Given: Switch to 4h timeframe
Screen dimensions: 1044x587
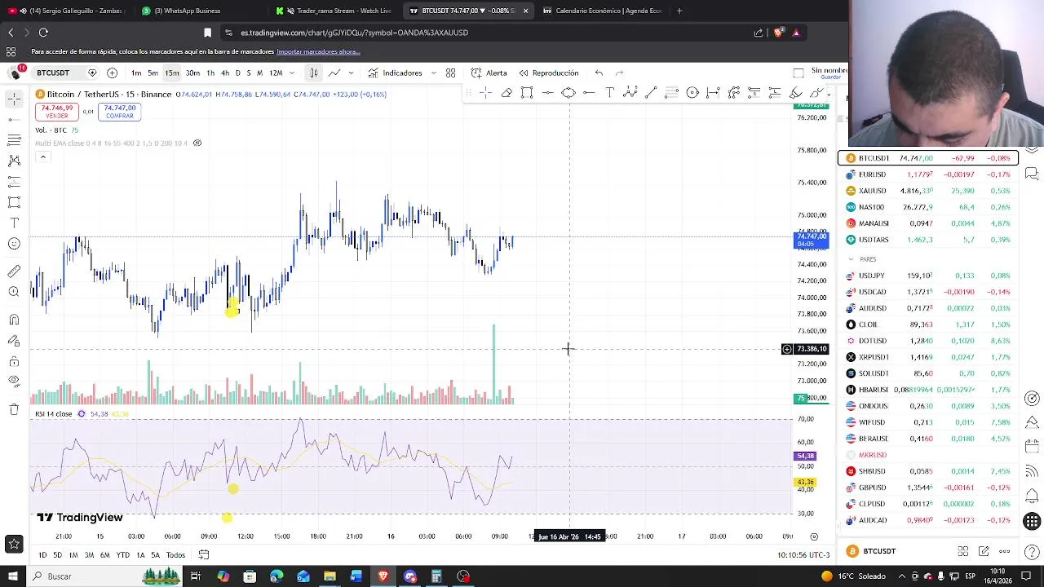Looking at the screenshot, I should coord(225,73).
